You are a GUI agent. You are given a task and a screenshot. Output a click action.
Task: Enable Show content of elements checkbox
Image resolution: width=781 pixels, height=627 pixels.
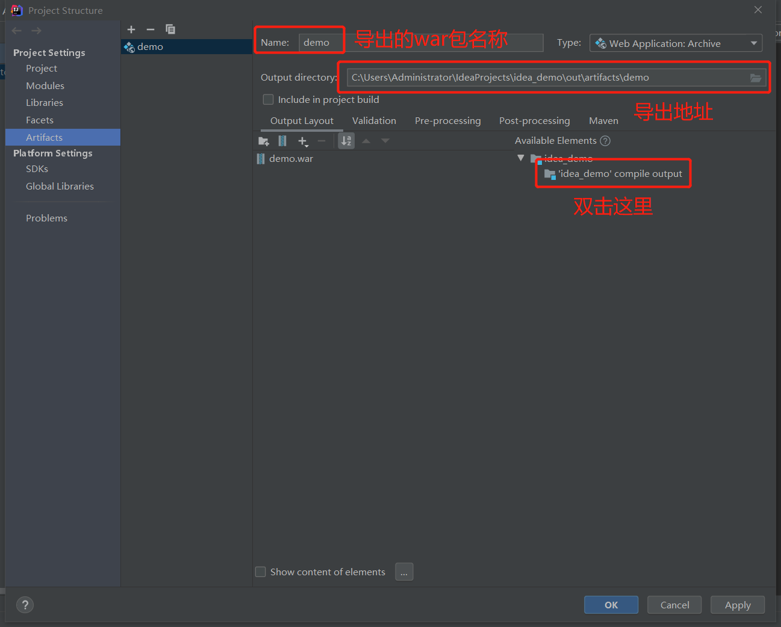click(261, 572)
